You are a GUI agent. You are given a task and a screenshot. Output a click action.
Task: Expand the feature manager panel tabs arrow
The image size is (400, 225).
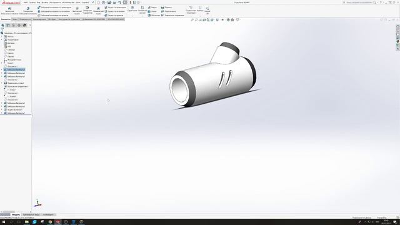tap(30, 25)
